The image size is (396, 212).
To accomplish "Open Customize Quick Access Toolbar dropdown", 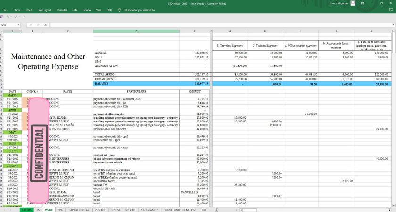I will [x=25, y=17].
